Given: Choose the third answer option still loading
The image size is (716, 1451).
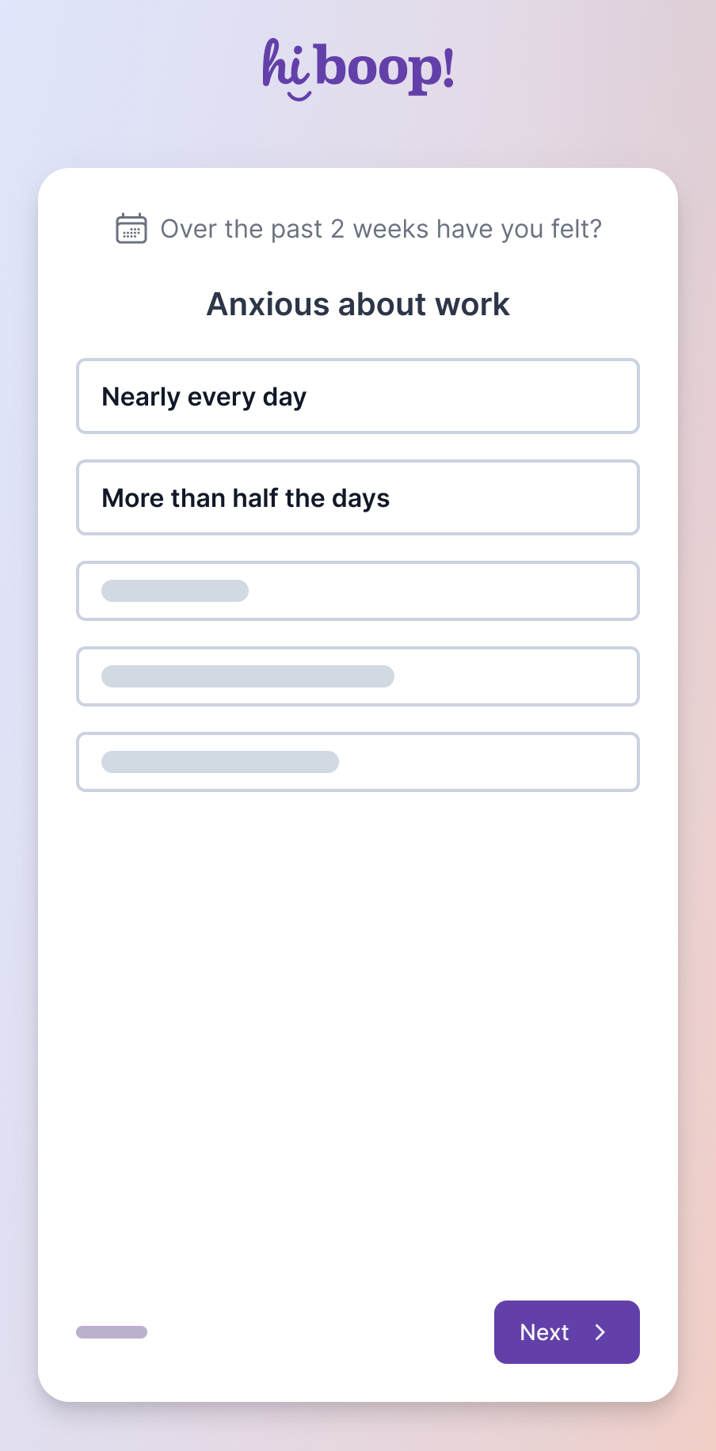Looking at the screenshot, I should point(357,591).
